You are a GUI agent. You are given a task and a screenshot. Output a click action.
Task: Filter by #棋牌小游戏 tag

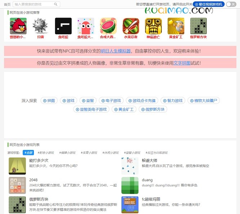point(67,152)
